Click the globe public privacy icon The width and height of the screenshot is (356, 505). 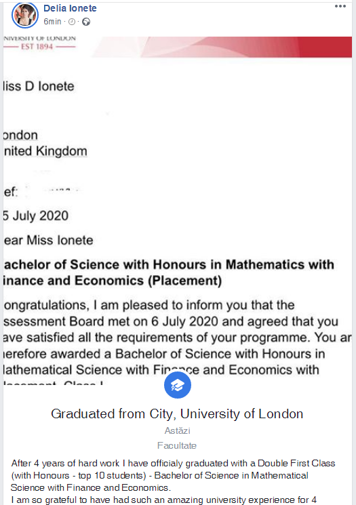point(86,22)
